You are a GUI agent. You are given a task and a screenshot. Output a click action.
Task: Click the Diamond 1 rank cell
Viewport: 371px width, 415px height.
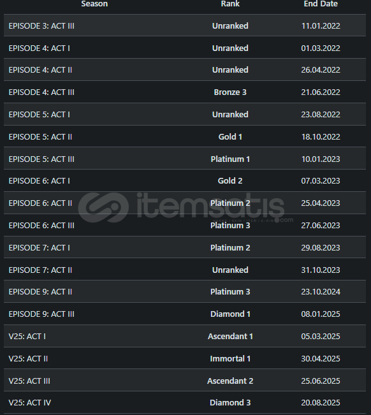[230, 314]
